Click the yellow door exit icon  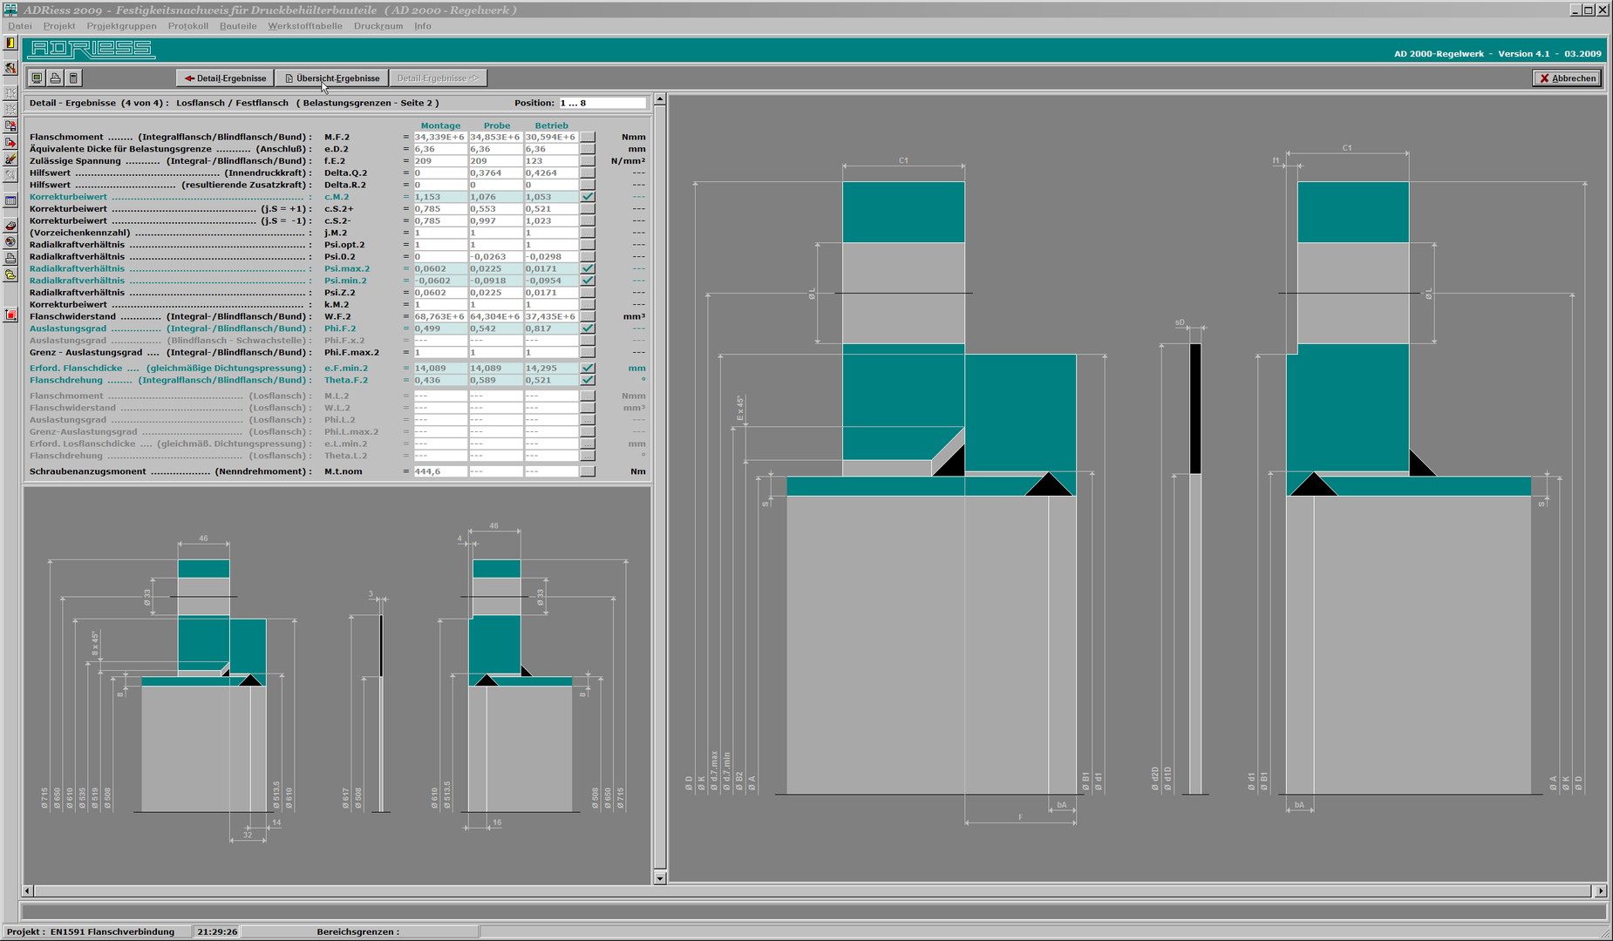(x=10, y=43)
